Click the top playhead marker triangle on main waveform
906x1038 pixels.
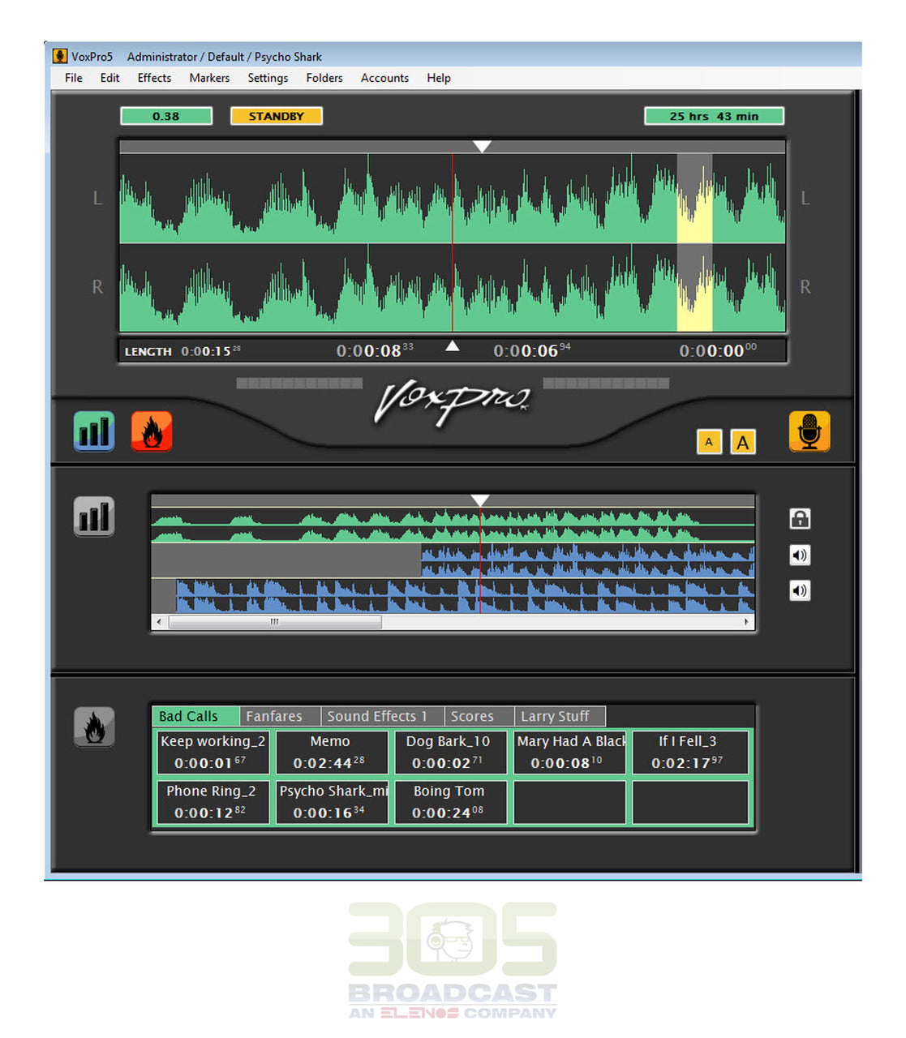point(482,147)
